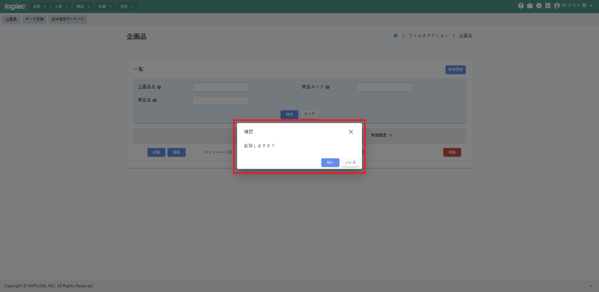Open the information icon in header
Viewport: 599px width, 292px height.
(x=539, y=6)
